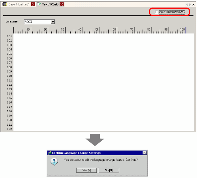Image resolution: width=197 pixels, height=178 pixels.
Task: Confirm with the Yes (Y) button
Action: click(86, 171)
